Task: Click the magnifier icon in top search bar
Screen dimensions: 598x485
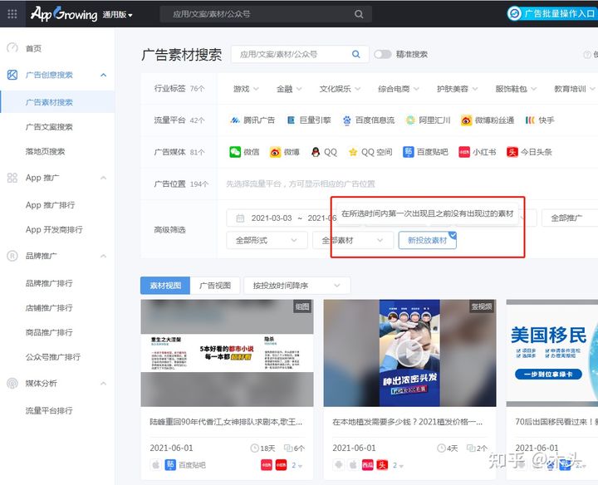Action: pos(359,14)
